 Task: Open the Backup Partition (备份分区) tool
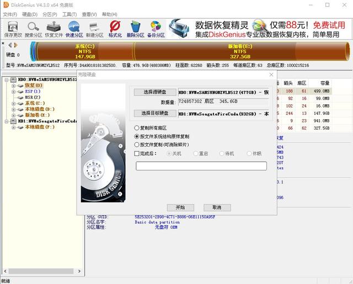[156, 29]
